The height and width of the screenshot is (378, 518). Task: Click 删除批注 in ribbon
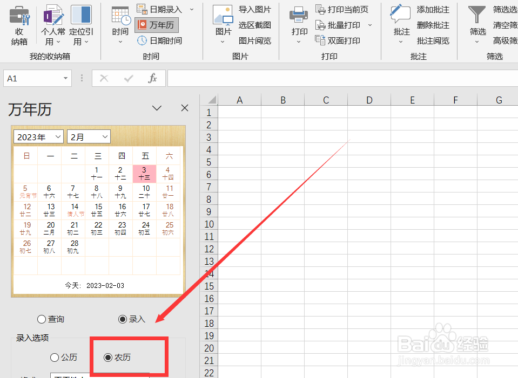433,25
